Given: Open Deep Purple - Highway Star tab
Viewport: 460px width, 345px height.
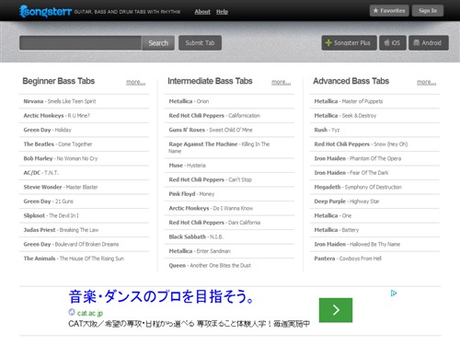Looking at the screenshot, I should tap(347, 201).
